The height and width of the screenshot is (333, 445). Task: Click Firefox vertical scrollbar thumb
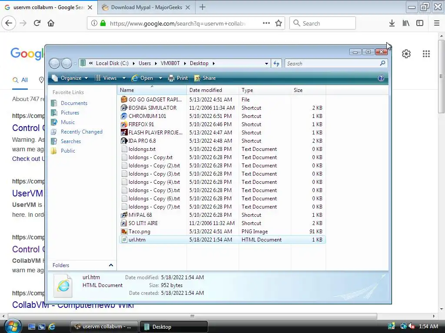(x=441, y=76)
